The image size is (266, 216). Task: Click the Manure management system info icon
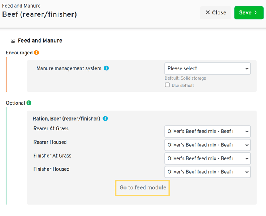coord(106,68)
